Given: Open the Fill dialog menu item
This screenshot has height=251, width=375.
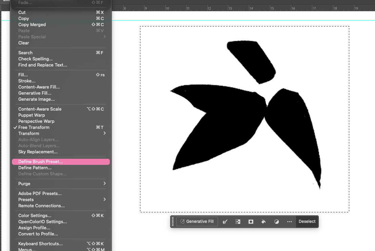Looking at the screenshot, I should coord(61,75).
